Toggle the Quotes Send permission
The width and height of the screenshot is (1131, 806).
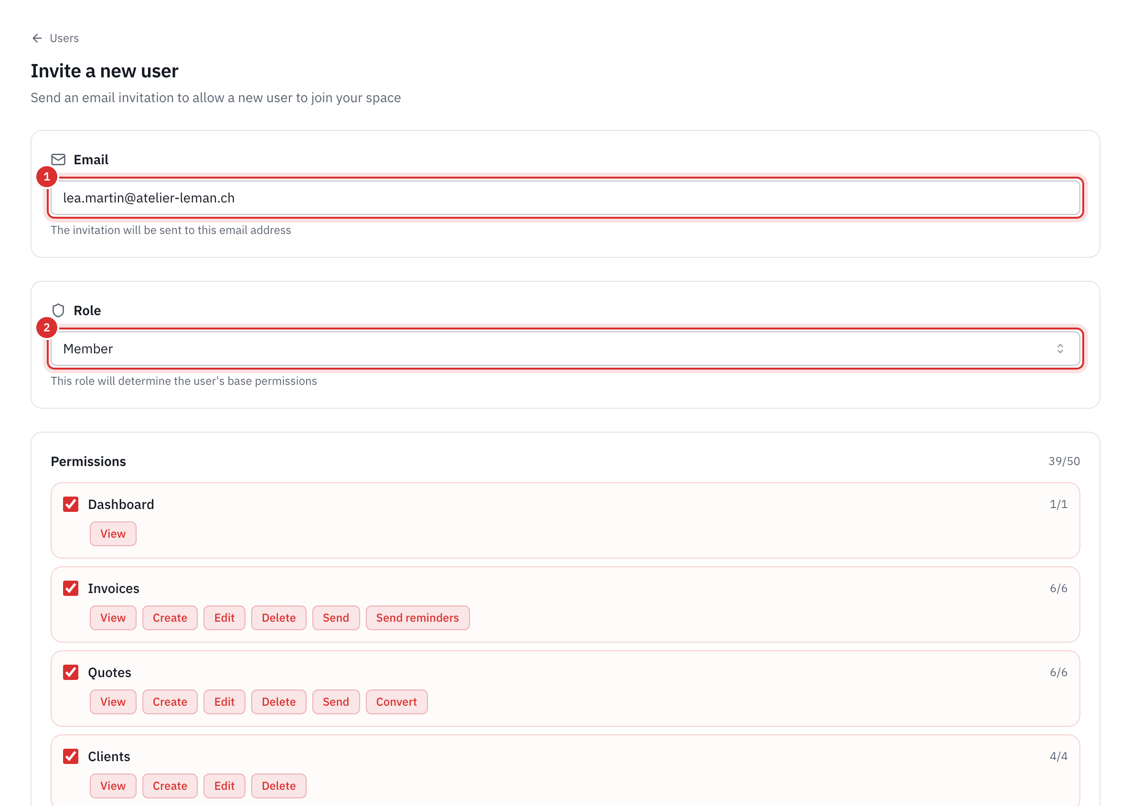tap(336, 701)
